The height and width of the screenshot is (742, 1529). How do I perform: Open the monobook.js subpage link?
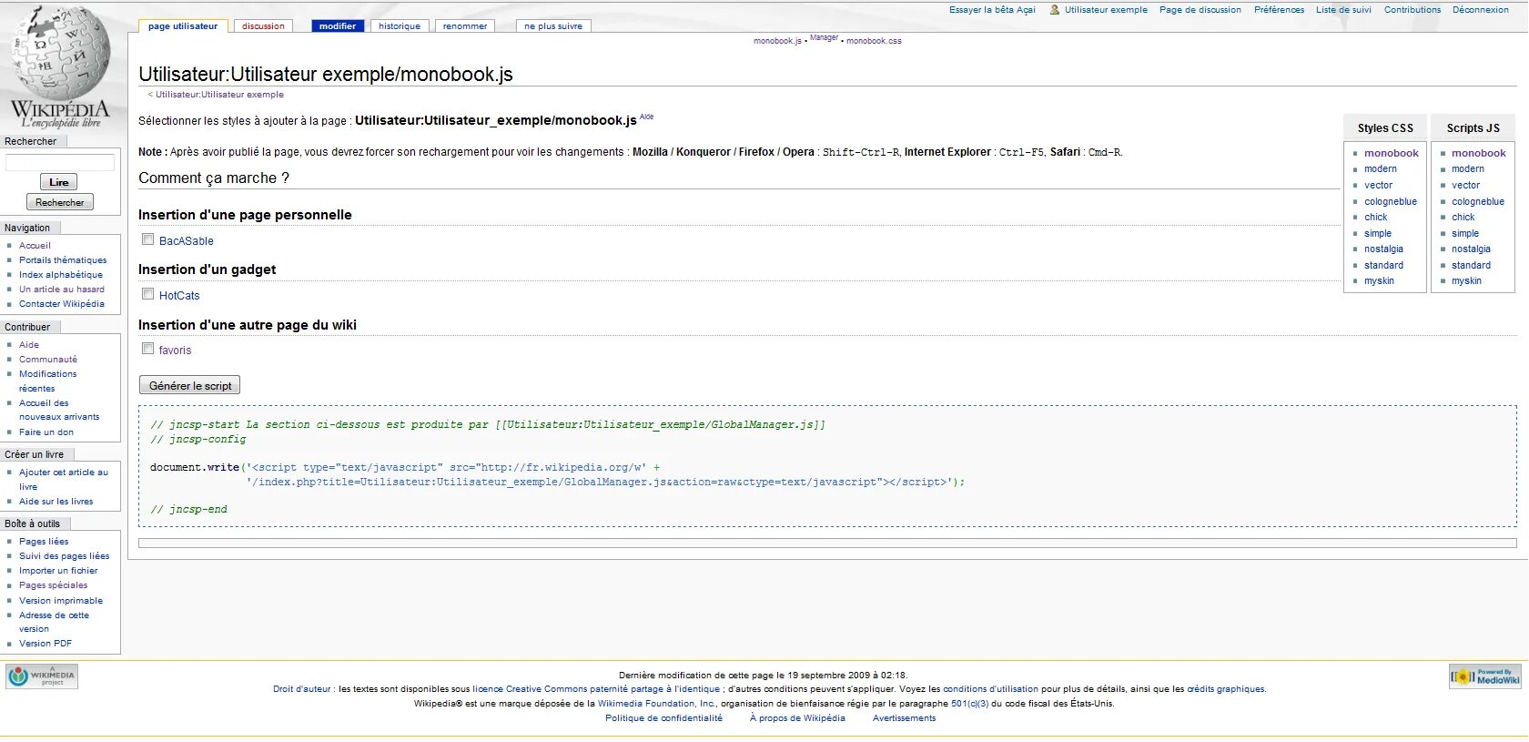click(x=777, y=41)
